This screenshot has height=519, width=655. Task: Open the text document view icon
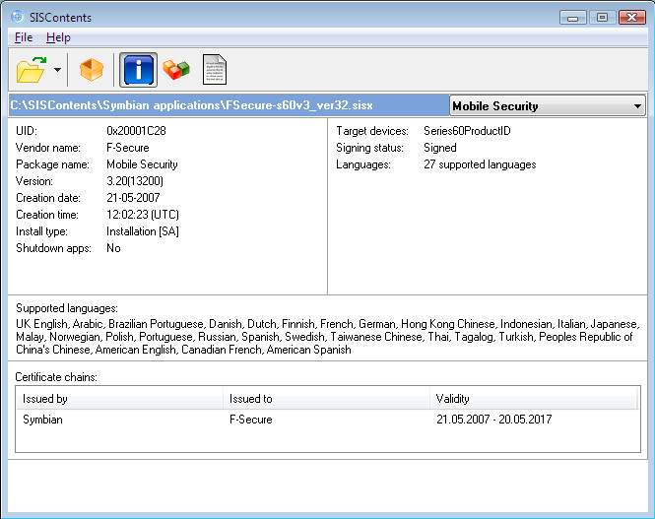[x=215, y=70]
